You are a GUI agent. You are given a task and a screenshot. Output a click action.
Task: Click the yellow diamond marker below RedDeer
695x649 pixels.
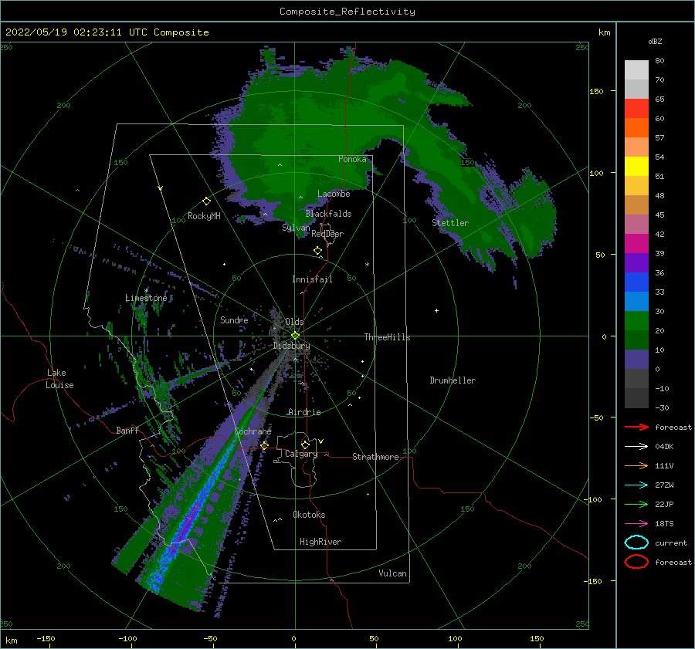click(317, 251)
